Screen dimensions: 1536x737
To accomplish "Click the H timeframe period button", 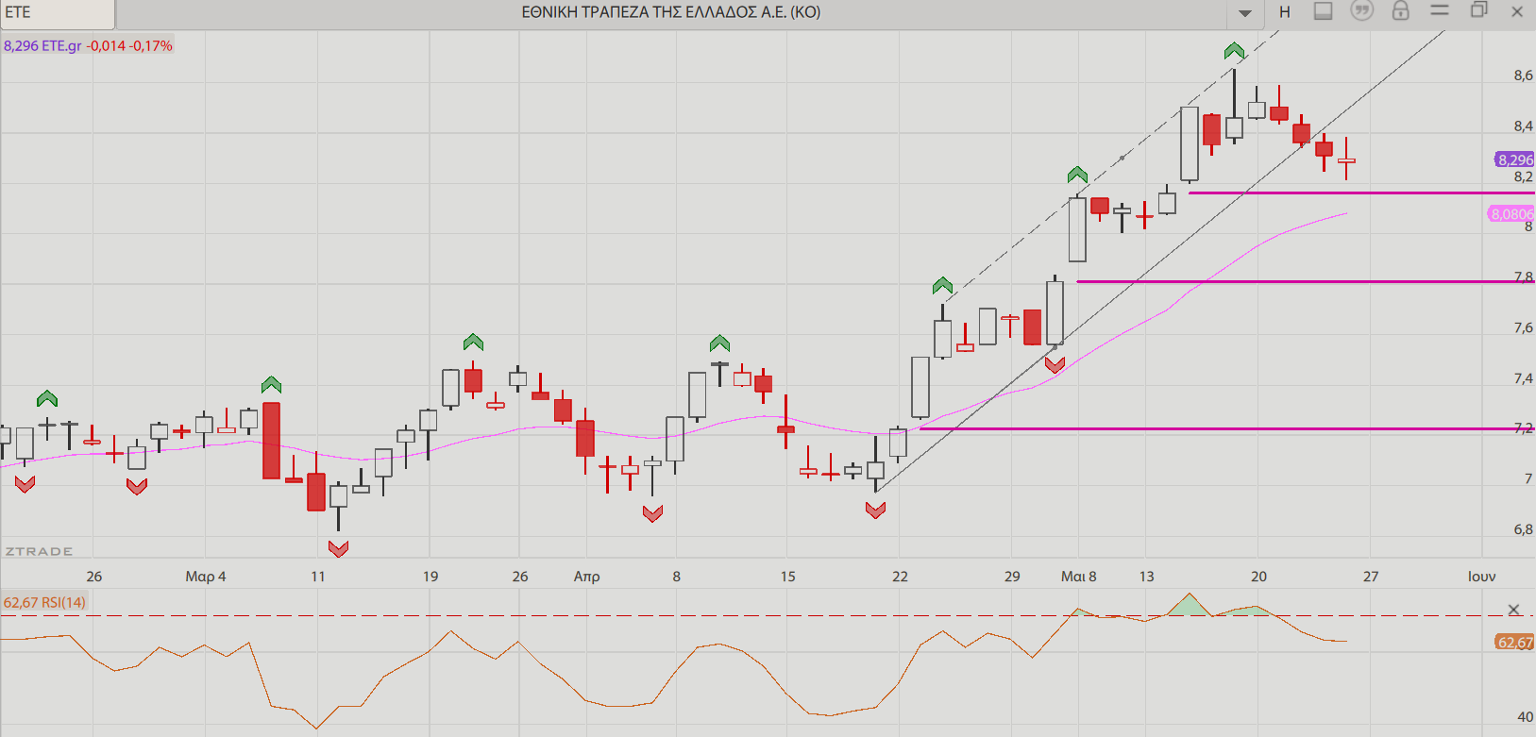I will click(x=1284, y=12).
